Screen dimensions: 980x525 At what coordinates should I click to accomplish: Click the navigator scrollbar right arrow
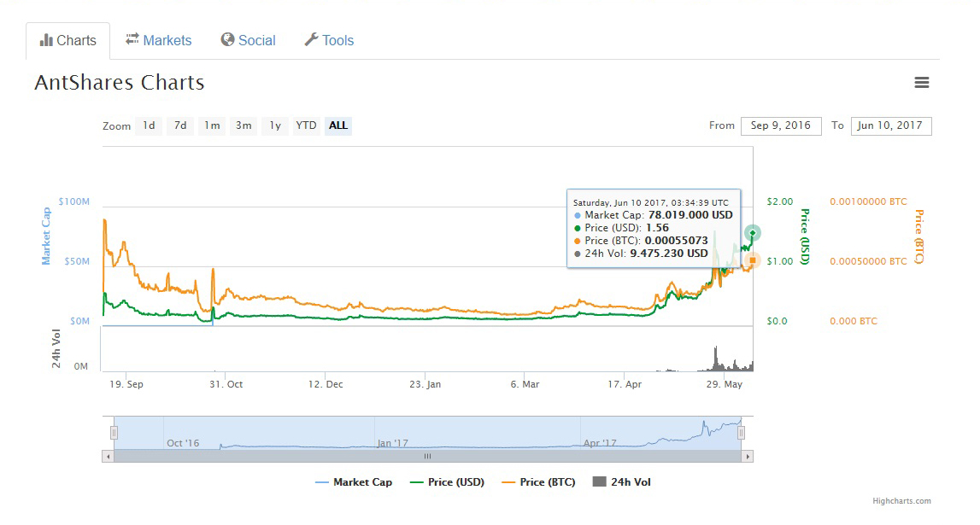pyautogui.click(x=748, y=457)
